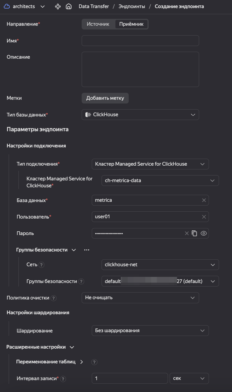The width and height of the screenshot is (232, 392).
Task: Clear the password field
Action: [187, 233]
